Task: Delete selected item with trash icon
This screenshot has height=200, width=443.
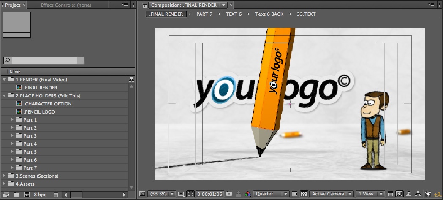Action: 56,195
